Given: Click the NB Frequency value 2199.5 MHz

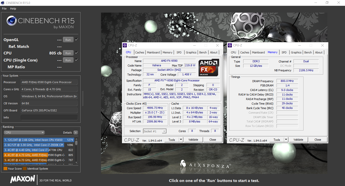Looking at the screenshot, I should click(x=306, y=70).
